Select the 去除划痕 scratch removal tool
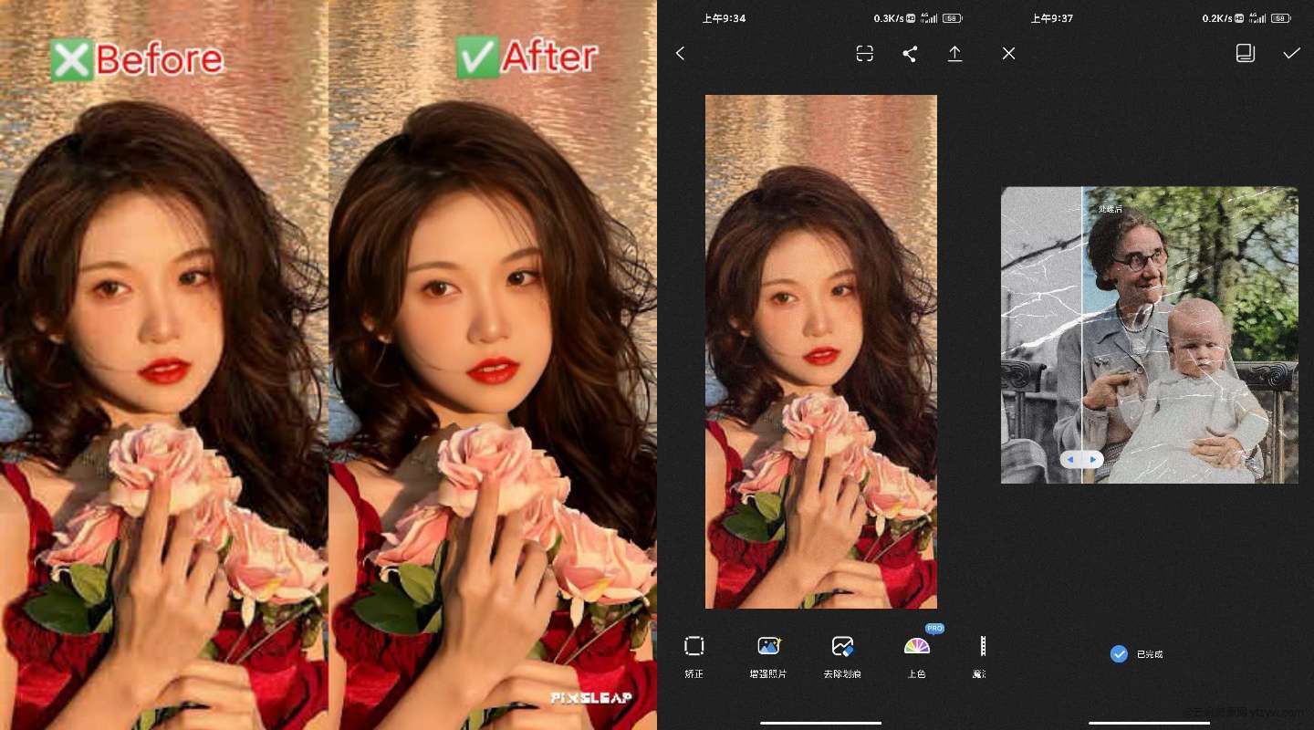The width and height of the screenshot is (1314, 730). click(x=842, y=657)
